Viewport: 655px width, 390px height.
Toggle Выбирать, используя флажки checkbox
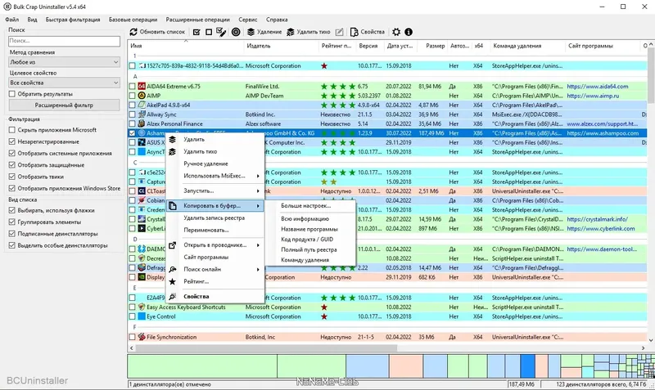12,210
